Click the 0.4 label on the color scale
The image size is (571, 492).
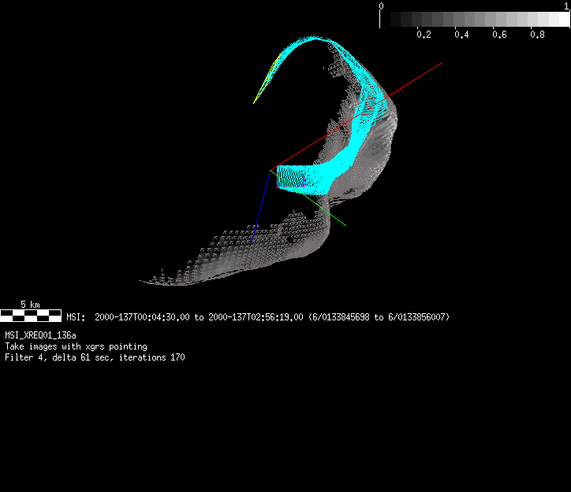461,35
